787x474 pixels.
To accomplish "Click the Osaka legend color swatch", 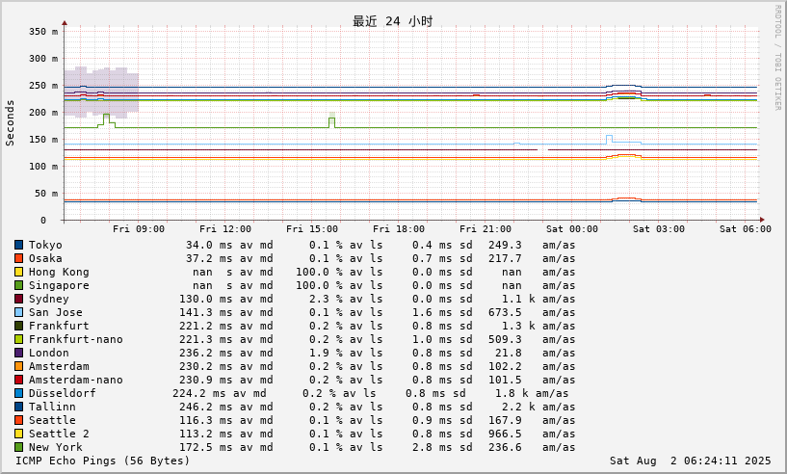I will tap(18, 258).
